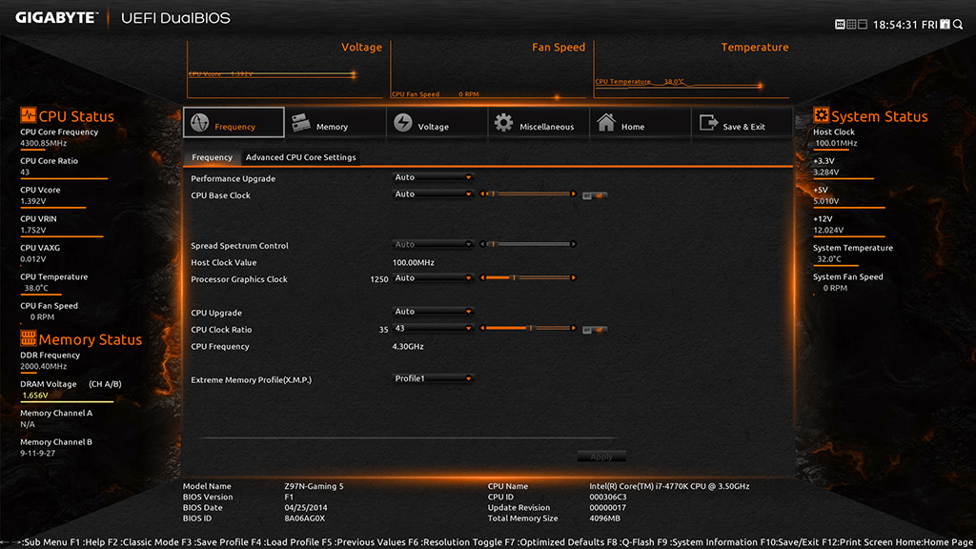Open the Miscellaneous main tab
The height and width of the screenshot is (549, 976).
click(x=539, y=123)
